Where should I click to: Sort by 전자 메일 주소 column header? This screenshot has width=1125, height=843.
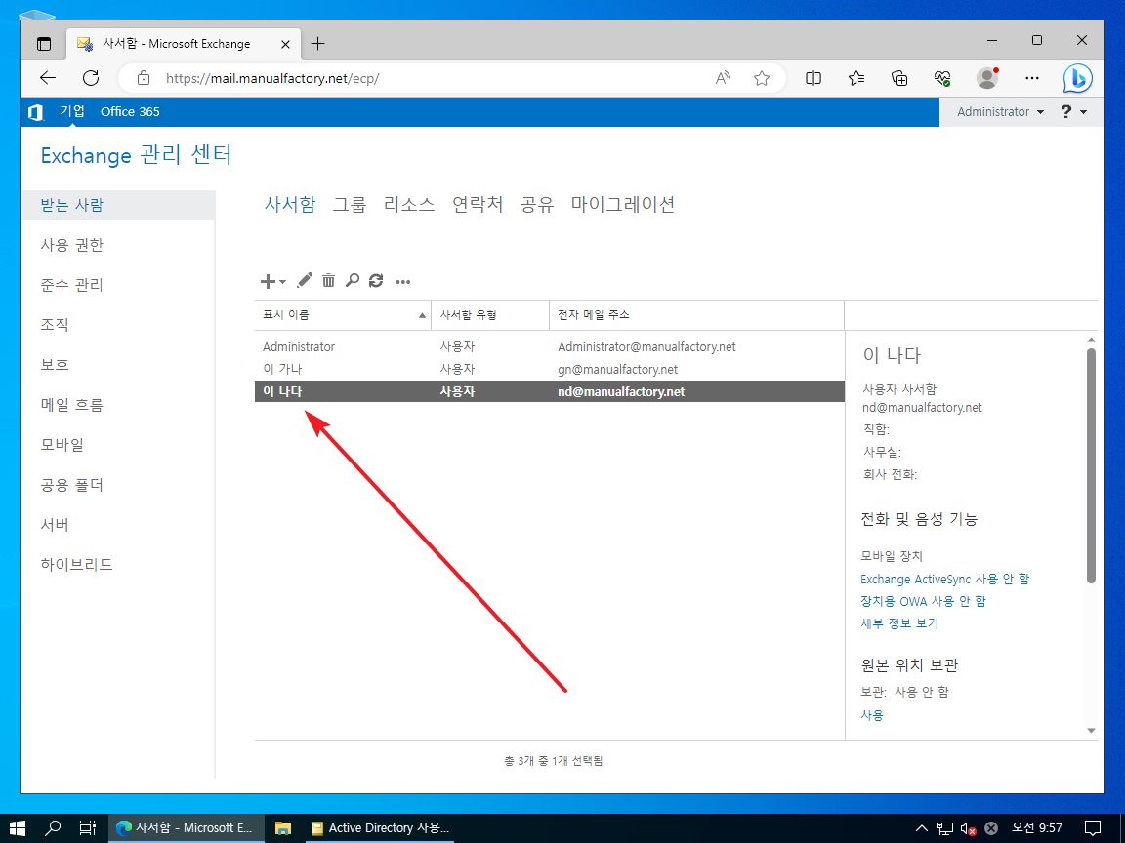(696, 315)
